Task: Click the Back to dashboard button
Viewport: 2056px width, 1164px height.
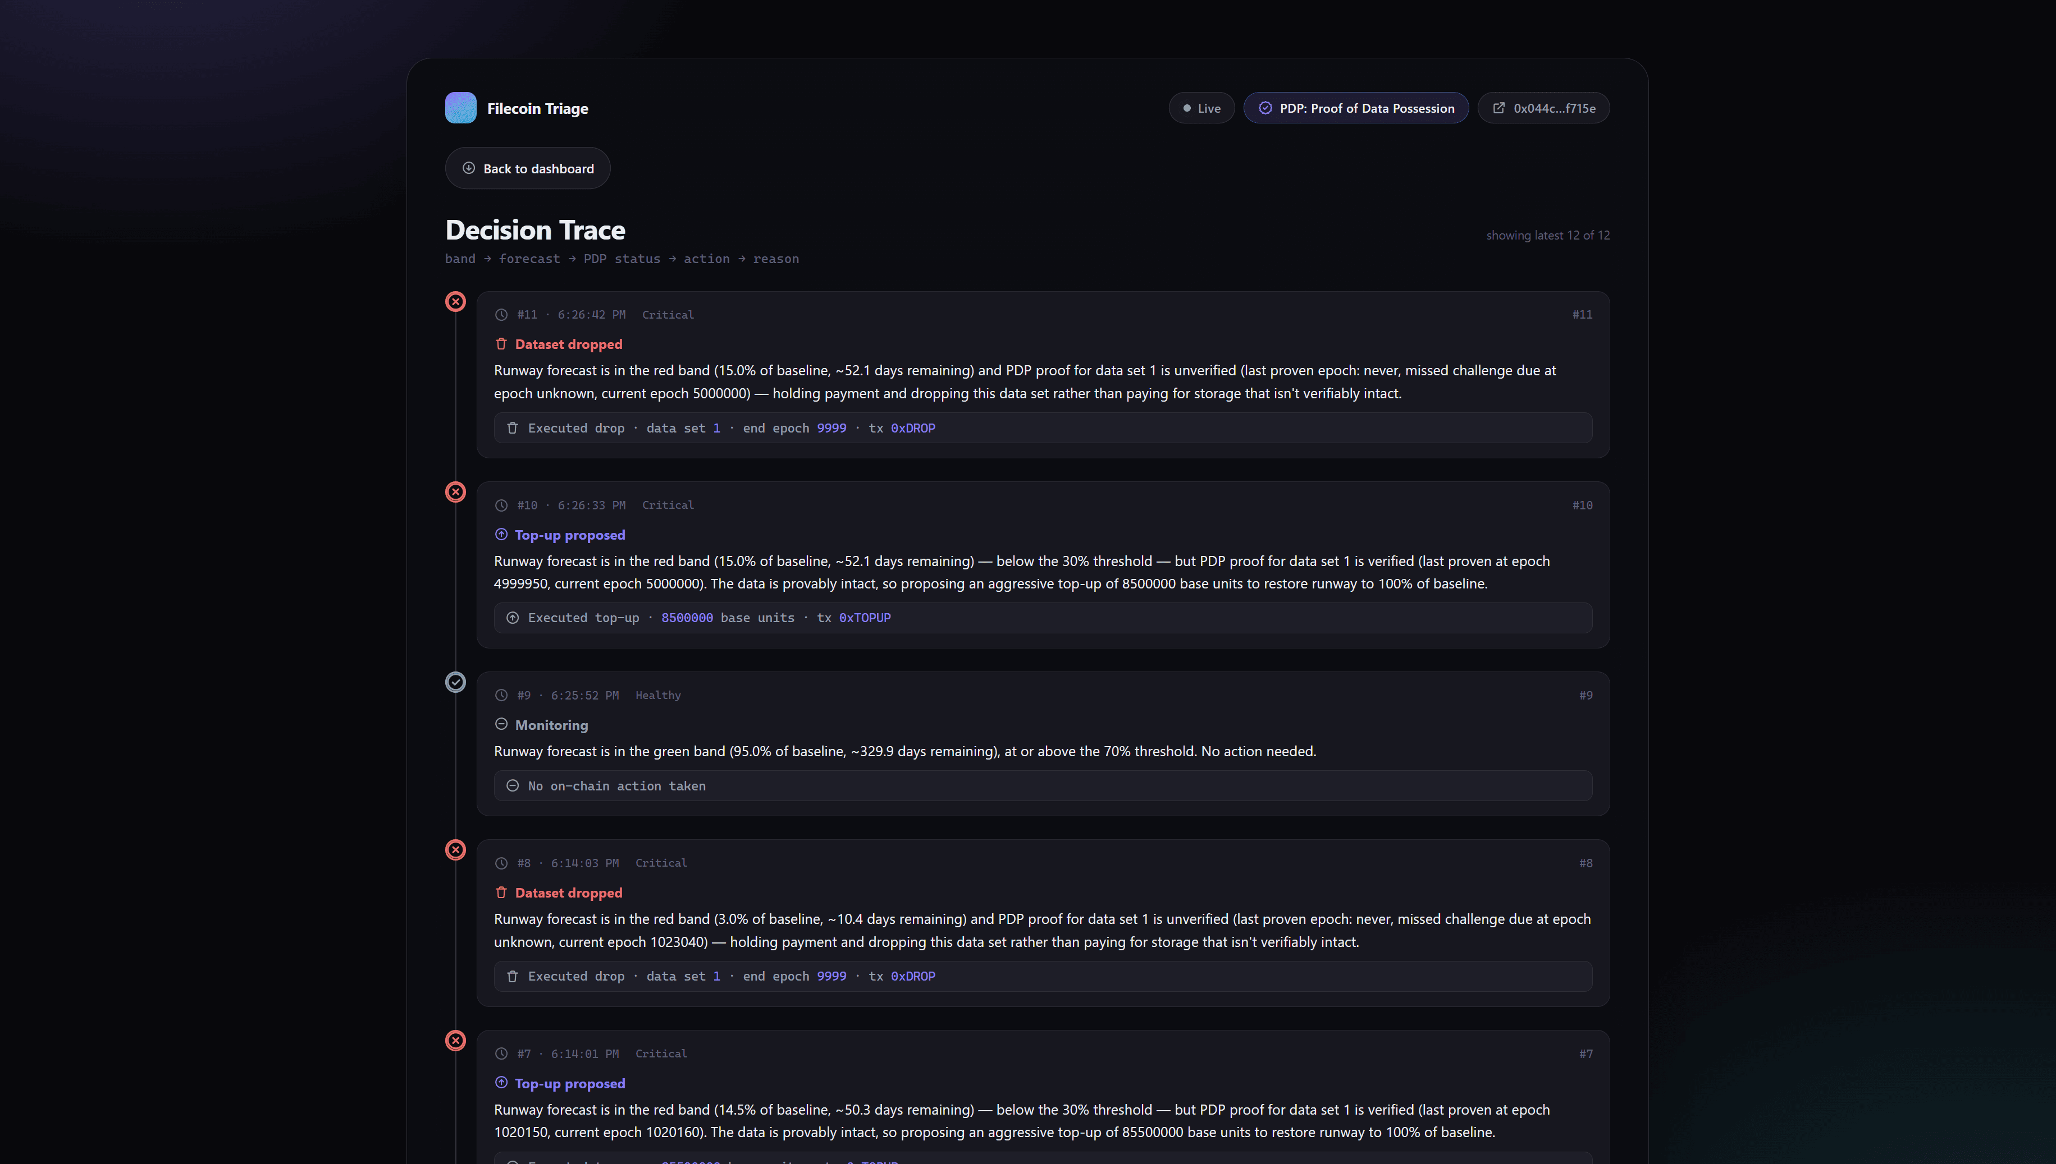Action: (x=527, y=168)
